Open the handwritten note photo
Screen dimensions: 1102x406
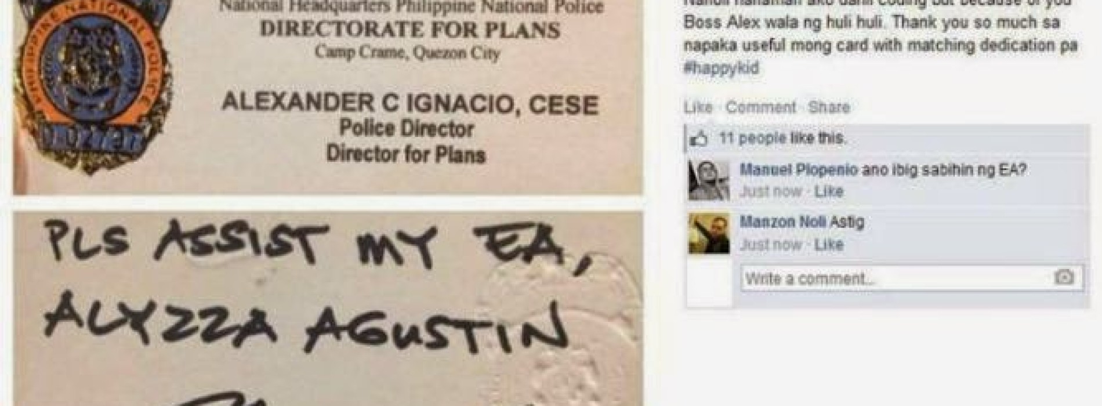pos(328,309)
